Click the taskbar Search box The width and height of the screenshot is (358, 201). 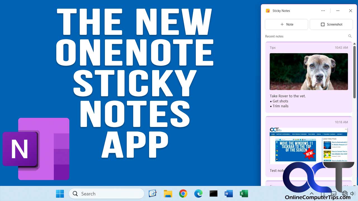pos(107,194)
